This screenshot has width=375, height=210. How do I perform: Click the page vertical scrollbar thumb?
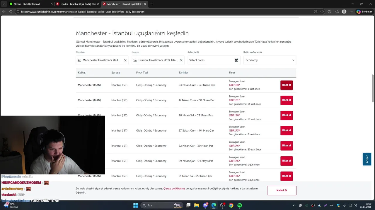(373, 88)
